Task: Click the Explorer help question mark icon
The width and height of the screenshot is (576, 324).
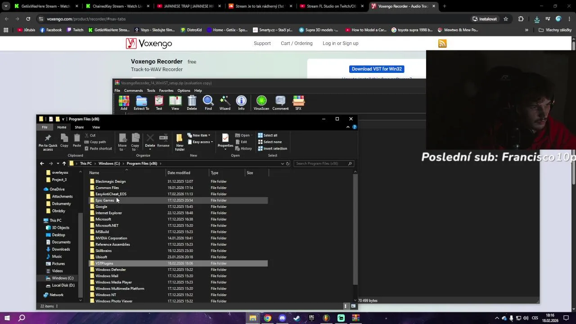Action: tap(355, 127)
